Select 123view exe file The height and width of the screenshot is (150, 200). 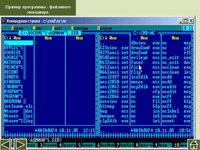[x=114, y=48]
